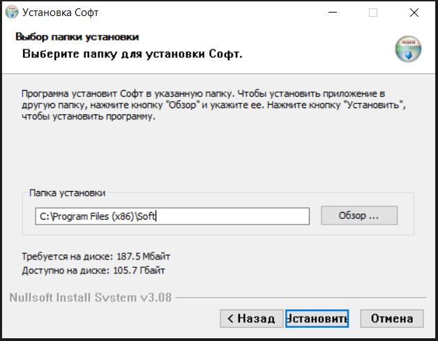The height and width of the screenshot is (341, 438).
Task: Click the 'Доступно на диске: 105.7 Гбайт' text
Action: click(93, 271)
